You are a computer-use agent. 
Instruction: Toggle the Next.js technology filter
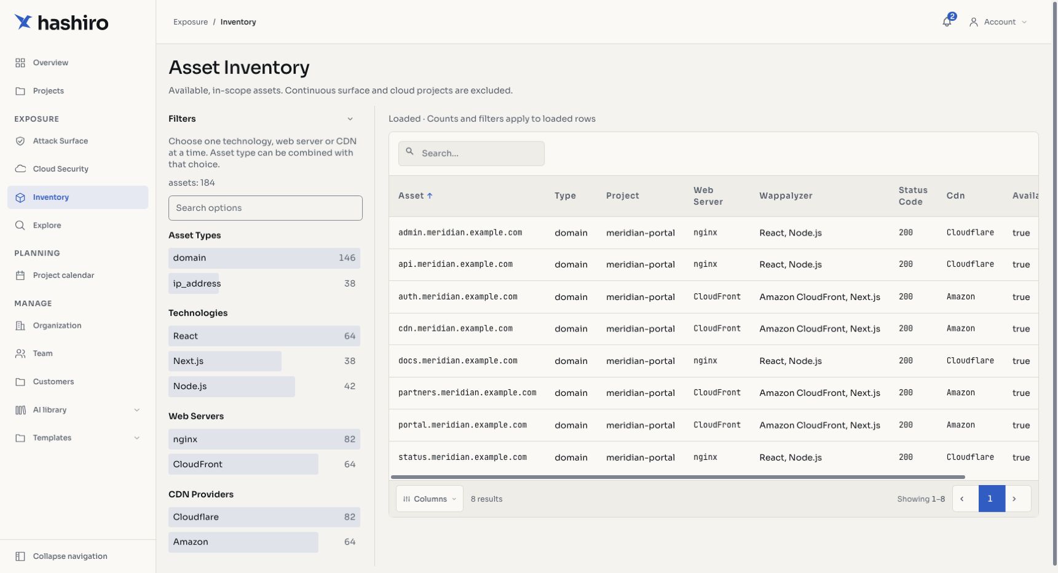coord(264,362)
